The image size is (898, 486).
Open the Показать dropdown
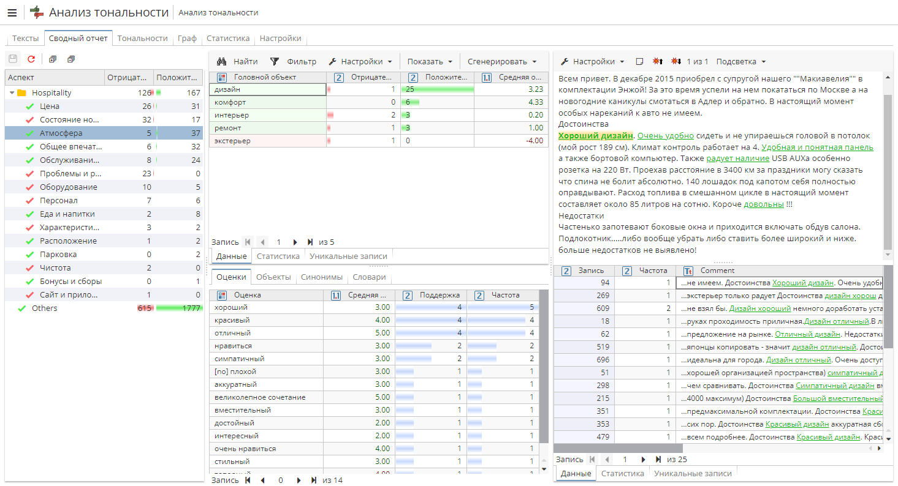(430, 61)
